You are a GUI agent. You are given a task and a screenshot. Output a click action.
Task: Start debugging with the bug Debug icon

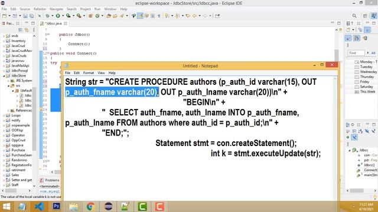pyautogui.click(x=47, y=16)
